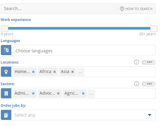
Task: Click the HOW TO SEARCH link
Action: [139, 9]
